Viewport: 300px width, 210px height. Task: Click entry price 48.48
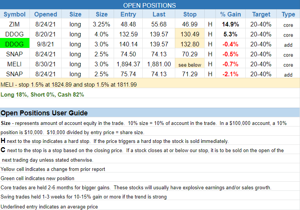(128, 24)
